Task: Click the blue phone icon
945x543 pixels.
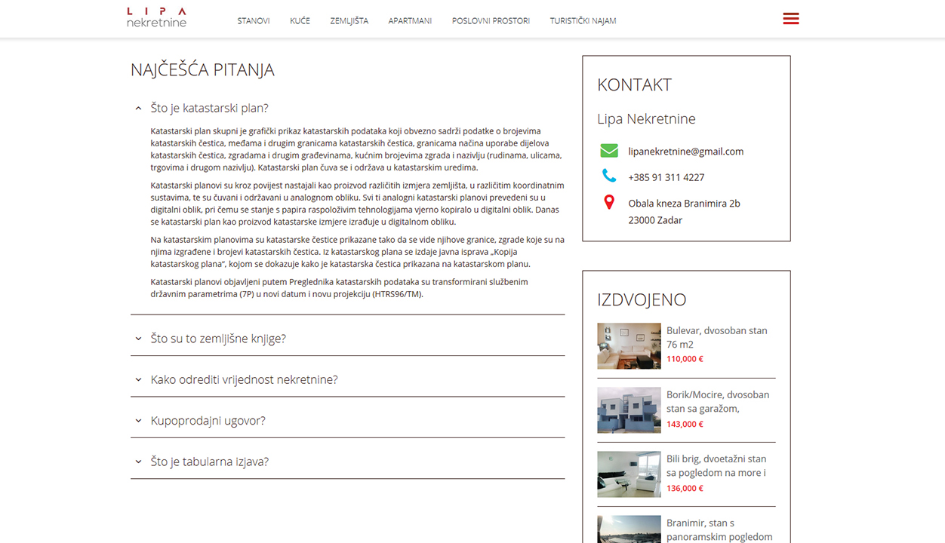Action: click(609, 176)
